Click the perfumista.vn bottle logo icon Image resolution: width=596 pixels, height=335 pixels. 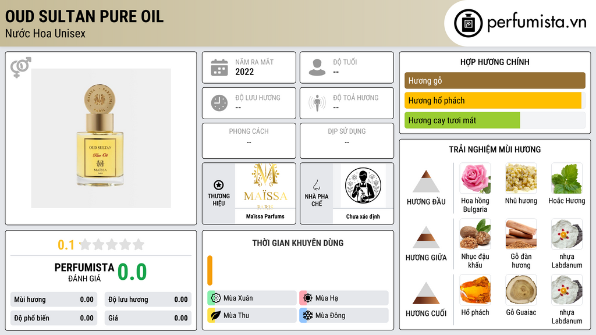[468, 23]
